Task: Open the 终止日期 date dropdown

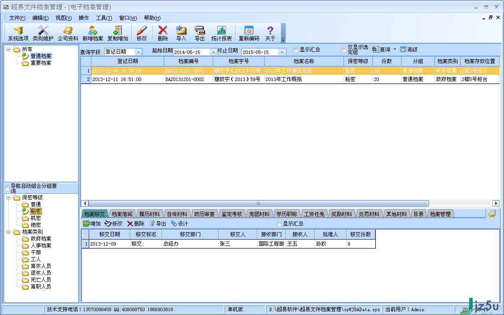Action: point(282,52)
